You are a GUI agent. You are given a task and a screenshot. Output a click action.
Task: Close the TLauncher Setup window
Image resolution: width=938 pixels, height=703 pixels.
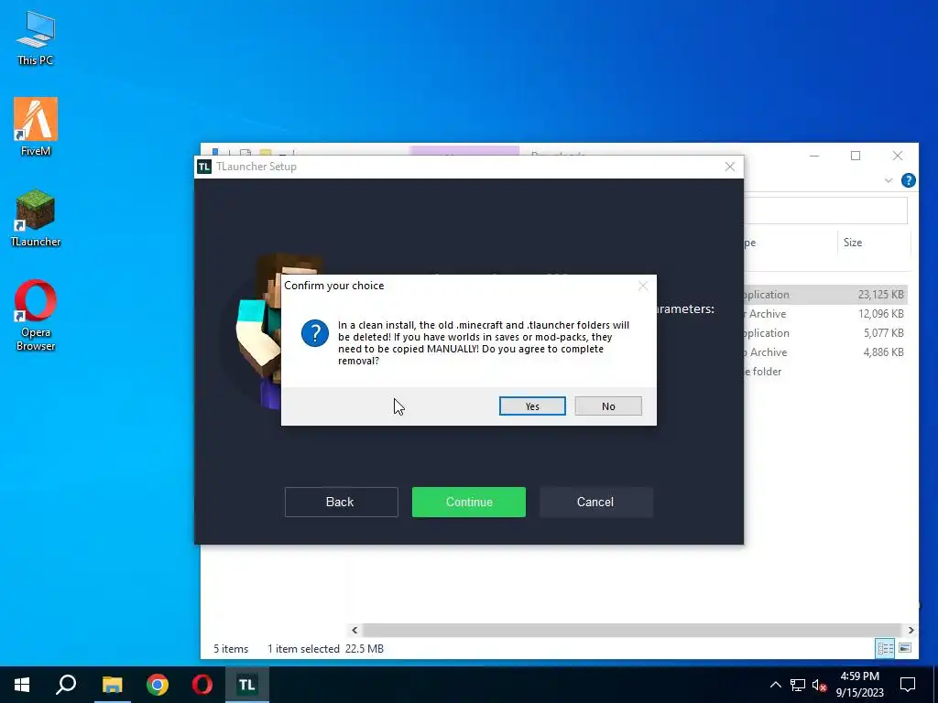(x=729, y=167)
